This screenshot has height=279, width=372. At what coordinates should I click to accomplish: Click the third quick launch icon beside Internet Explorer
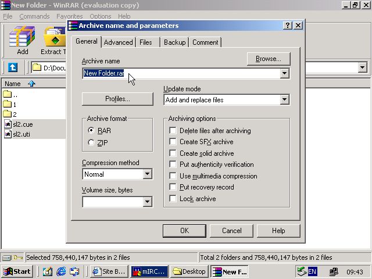[x=74, y=271]
